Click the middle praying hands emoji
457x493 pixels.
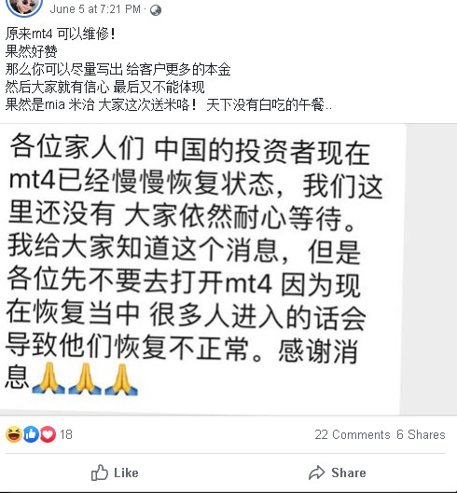(x=85, y=378)
